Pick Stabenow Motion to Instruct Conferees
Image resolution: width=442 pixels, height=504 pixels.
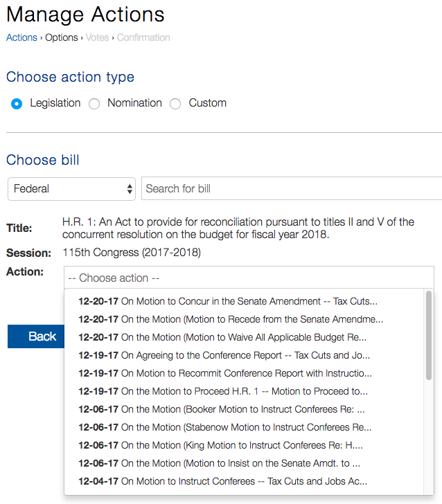225,427
